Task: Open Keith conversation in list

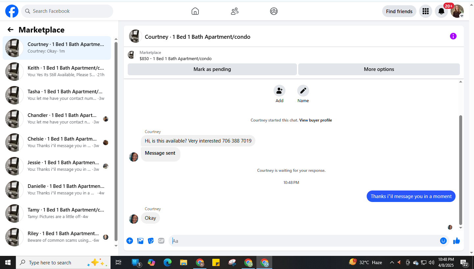Action: click(x=57, y=72)
